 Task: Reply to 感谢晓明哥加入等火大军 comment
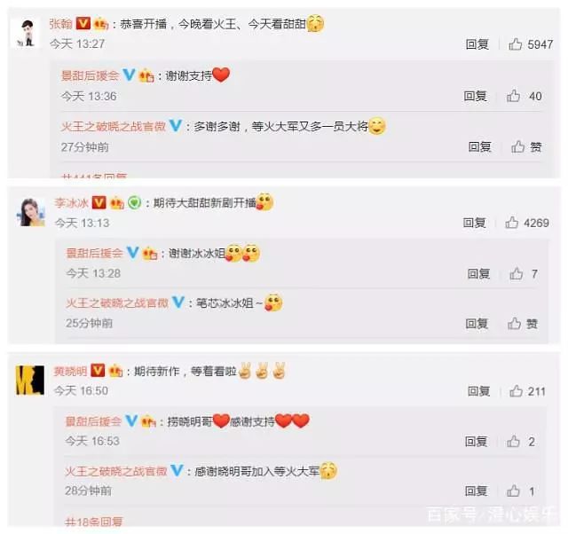[x=477, y=491]
